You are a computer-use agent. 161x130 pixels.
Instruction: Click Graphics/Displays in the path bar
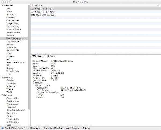53,128
